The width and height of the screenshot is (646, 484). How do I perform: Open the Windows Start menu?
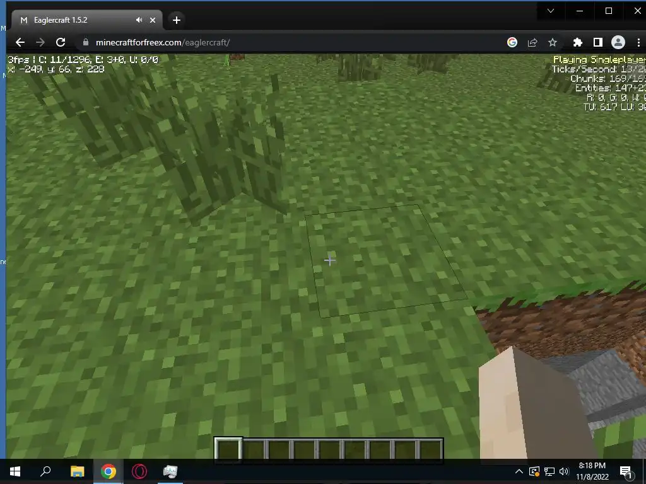click(x=15, y=471)
